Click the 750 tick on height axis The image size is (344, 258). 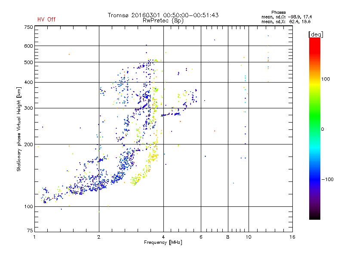click(x=28, y=27)
